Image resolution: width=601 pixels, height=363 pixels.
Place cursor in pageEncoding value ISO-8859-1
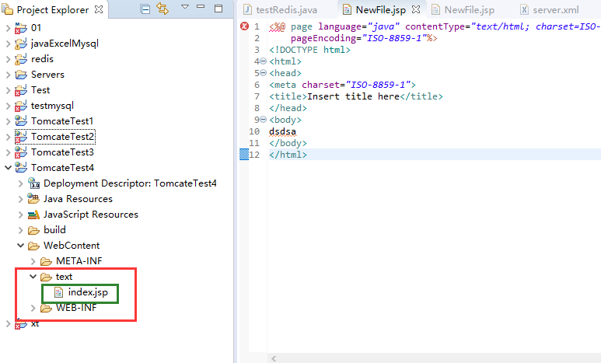[394, 38]
